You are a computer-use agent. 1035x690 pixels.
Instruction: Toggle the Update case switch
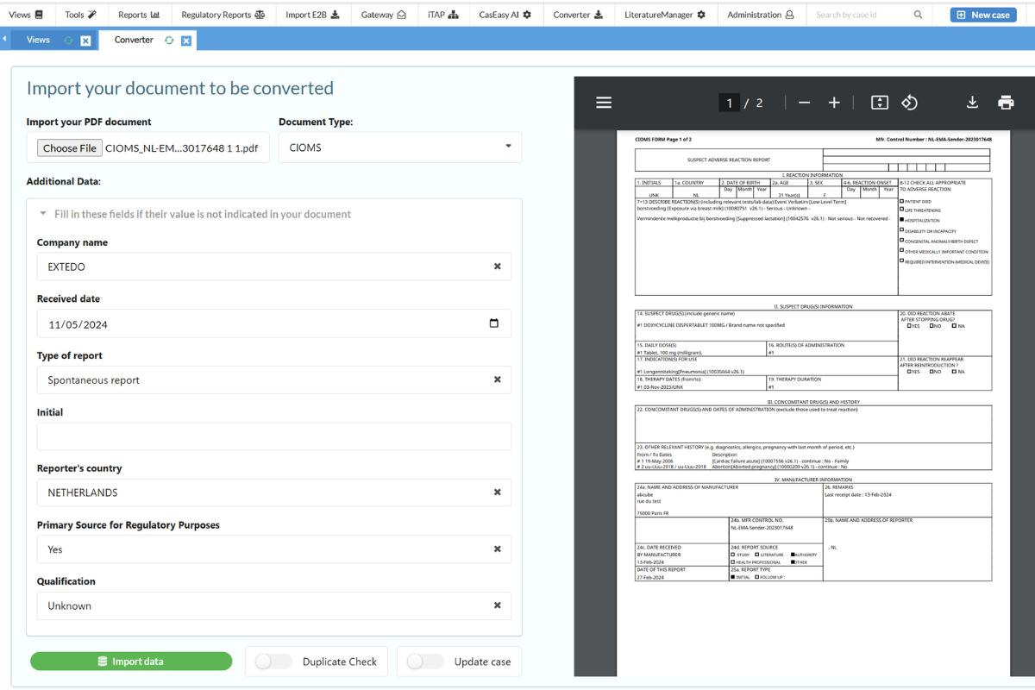point(424,662)
